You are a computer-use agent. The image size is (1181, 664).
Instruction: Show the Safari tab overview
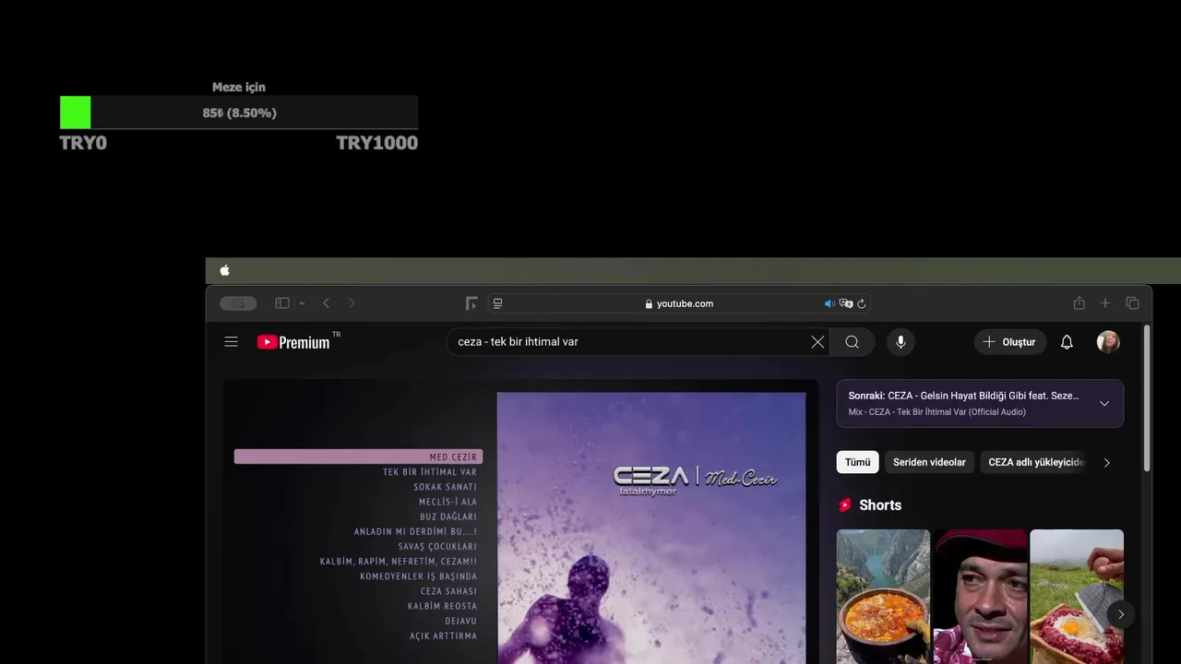[1132, 303]
